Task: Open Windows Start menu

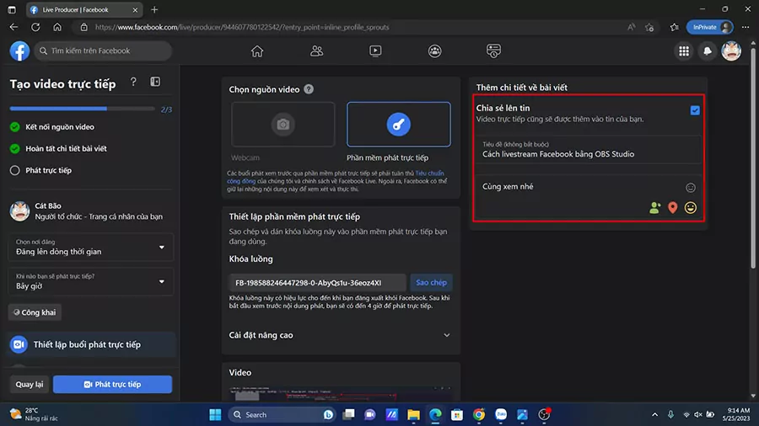Action: click(215, 414)
